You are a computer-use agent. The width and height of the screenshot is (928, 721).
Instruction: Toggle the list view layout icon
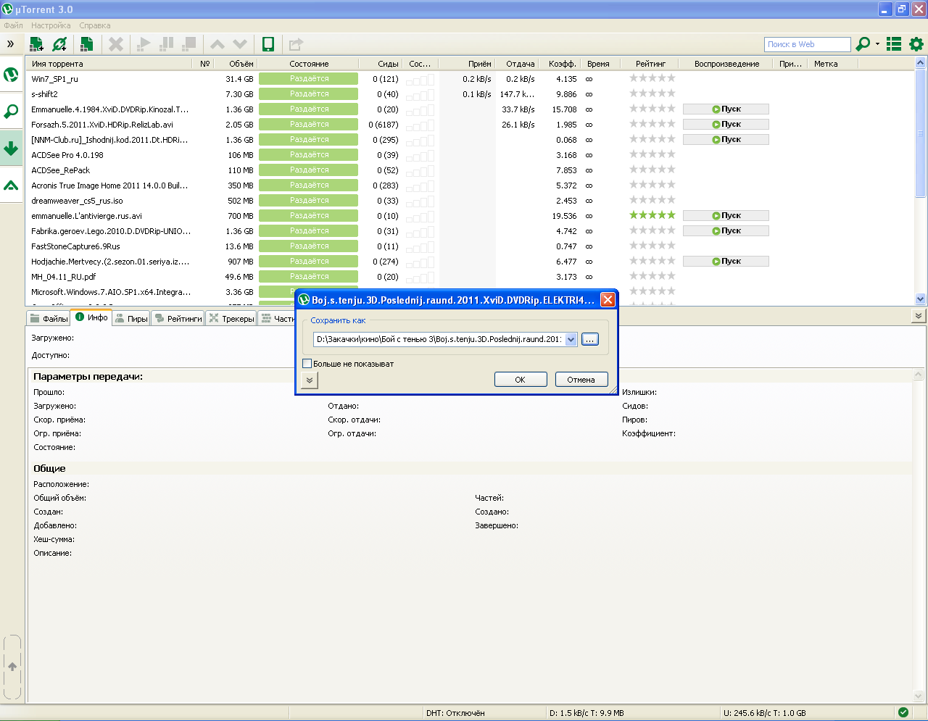coord(894,44)
